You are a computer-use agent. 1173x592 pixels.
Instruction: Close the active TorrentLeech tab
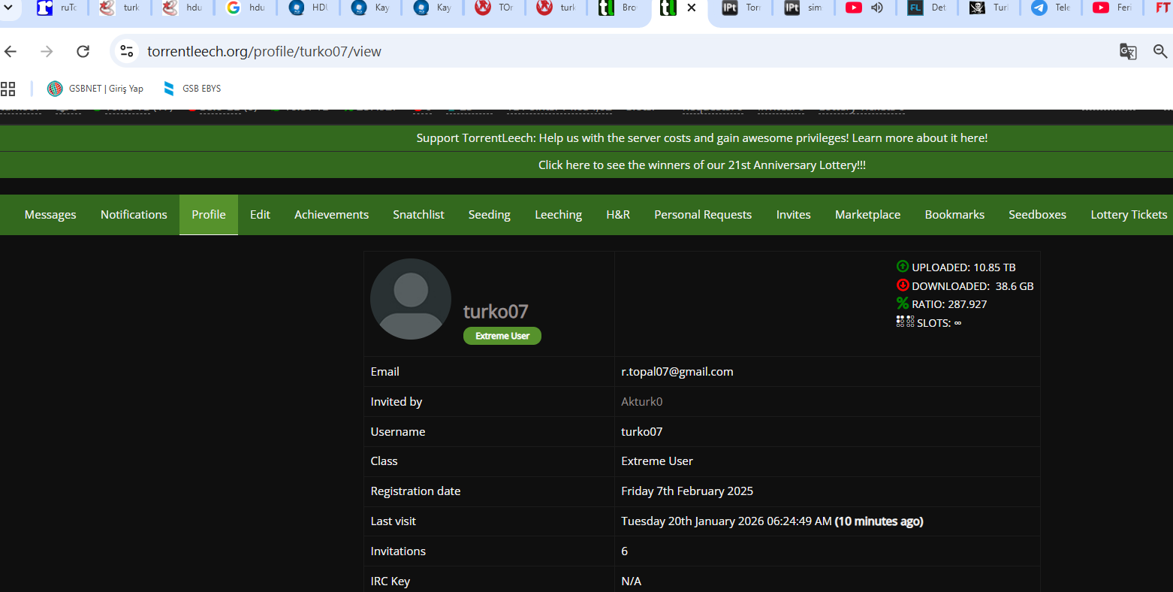tap(692, 8)
